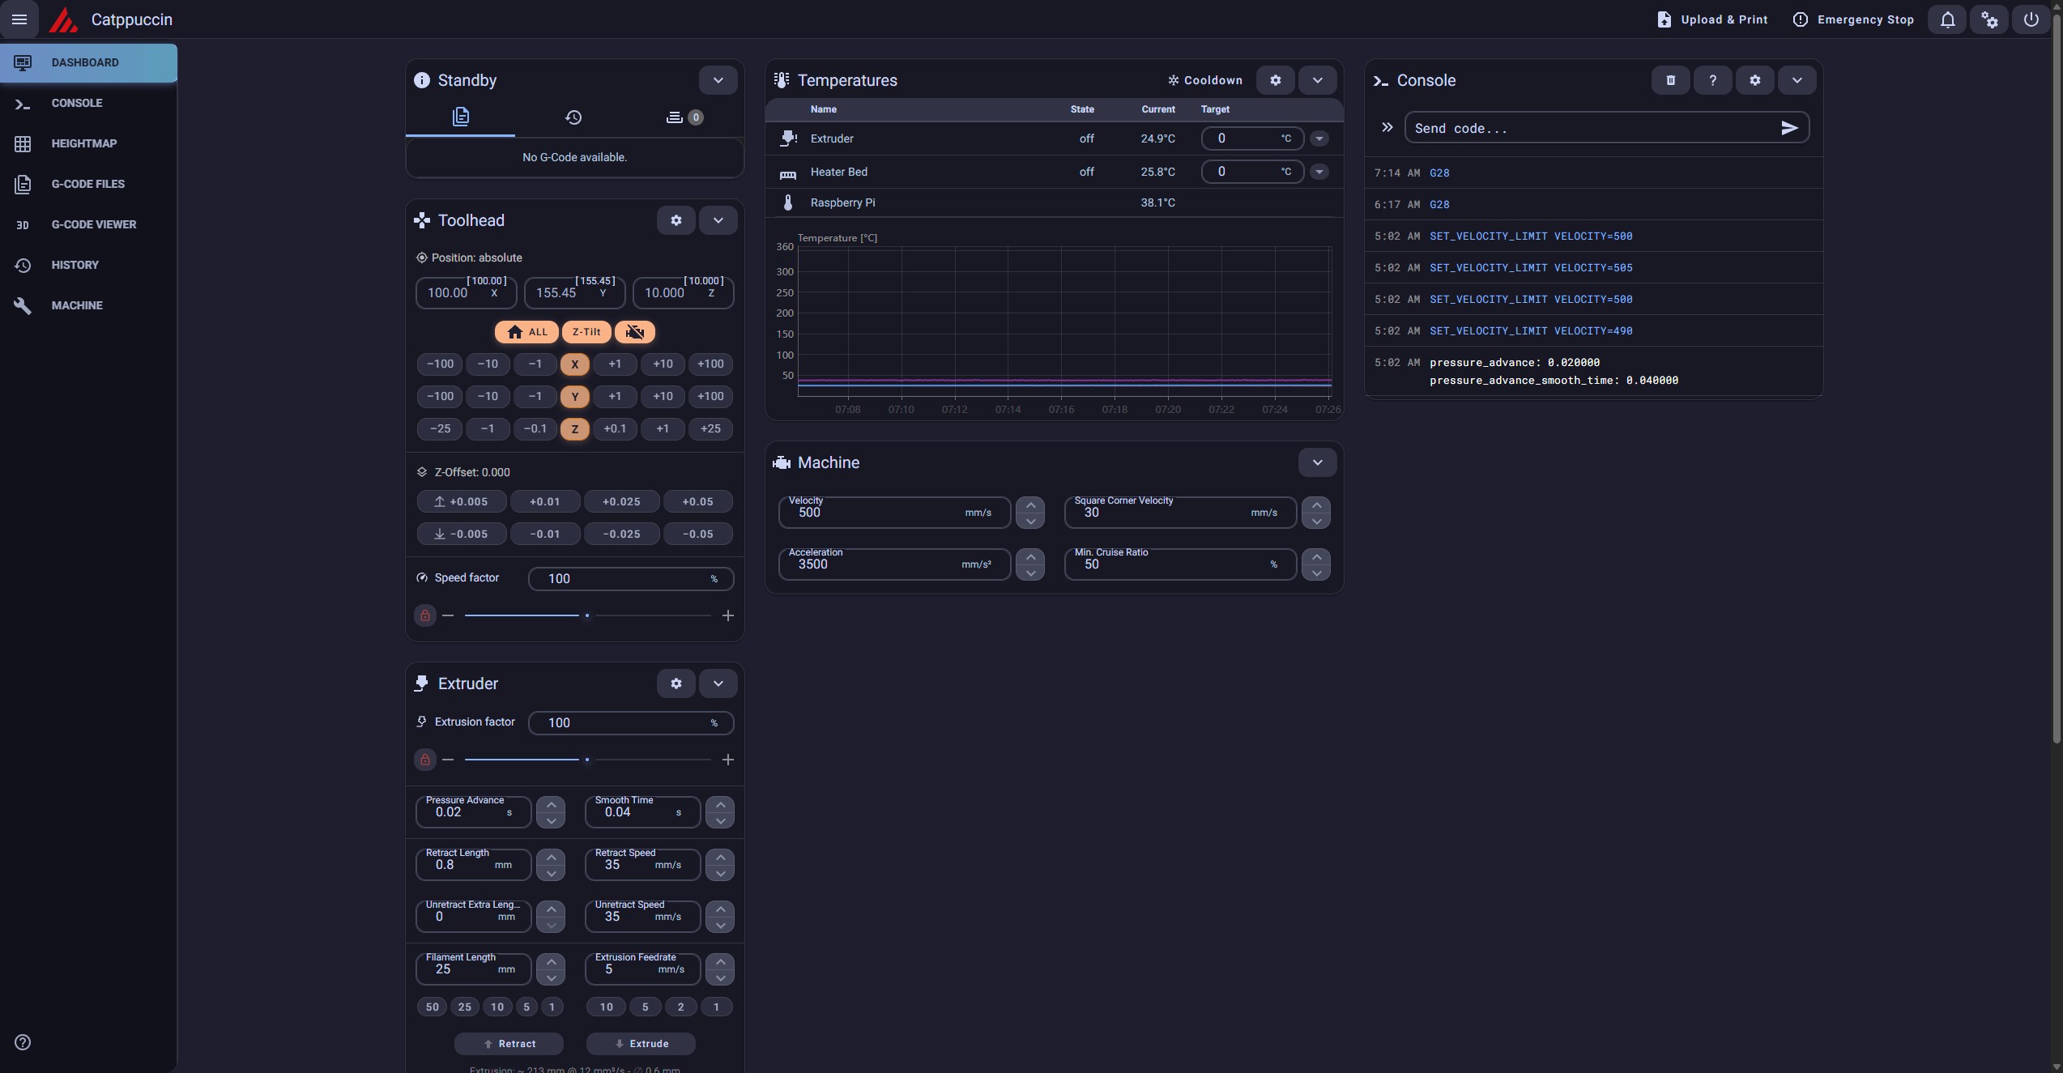Collapse the Console panel chevron

click(1797, 80)
